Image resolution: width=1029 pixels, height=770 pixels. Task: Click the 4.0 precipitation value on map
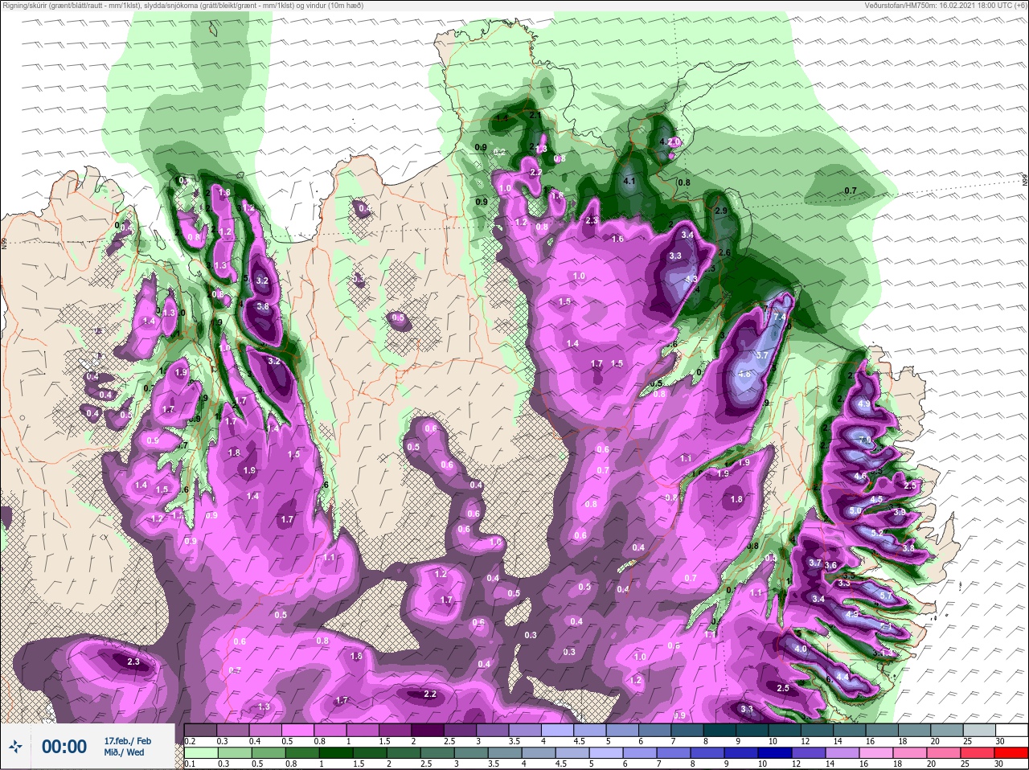coord(800,649)
